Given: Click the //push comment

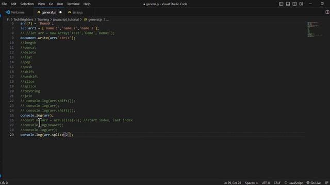Looking at the screenshot, I should tap(26, 67).
